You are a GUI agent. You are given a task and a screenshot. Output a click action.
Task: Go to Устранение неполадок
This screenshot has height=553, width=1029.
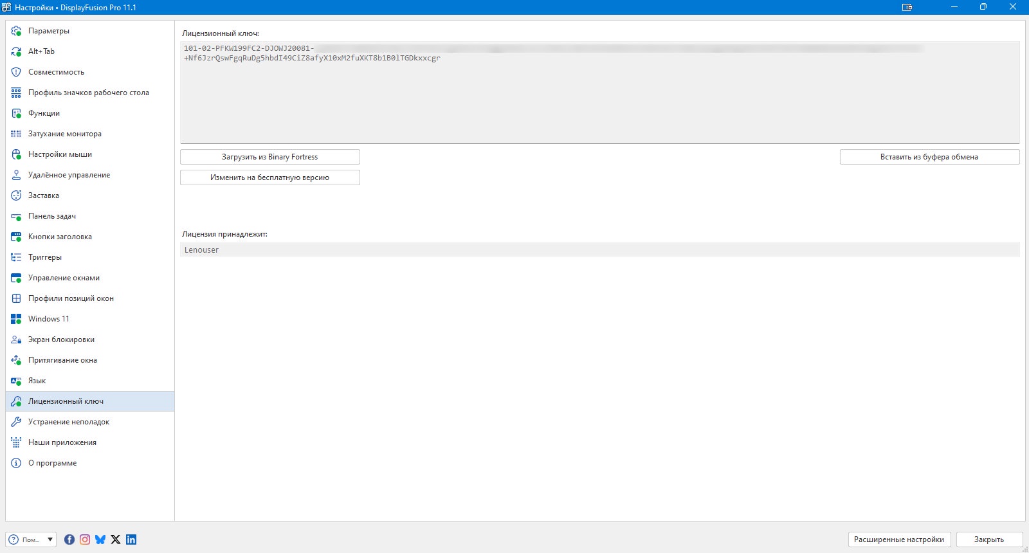90,422
